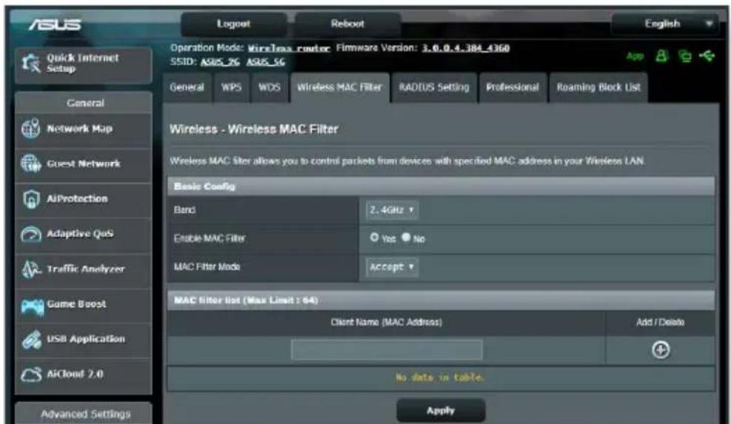Click the Game Boost gamepad icon
731x424 pixels.
click(32, 306)
